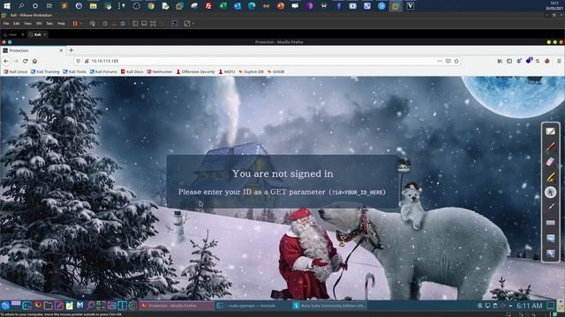Open Exploit-DB bookmark

(251, 72)
